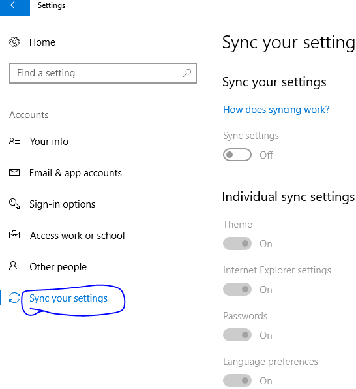
Task: Toggle the Theme sync switch
Action: click(237, 243)
